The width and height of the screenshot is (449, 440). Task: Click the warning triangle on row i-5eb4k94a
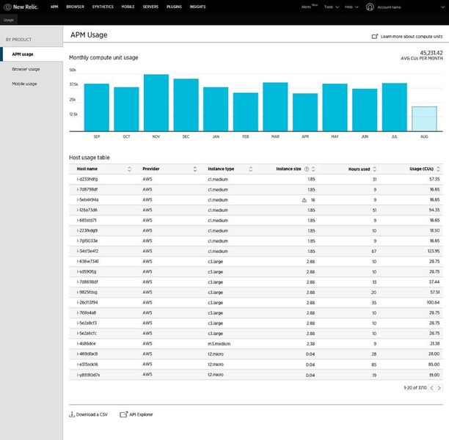pyautogui.click(x=304, y=200)
